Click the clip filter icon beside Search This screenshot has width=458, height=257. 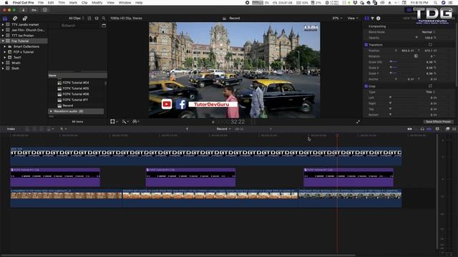104,26
